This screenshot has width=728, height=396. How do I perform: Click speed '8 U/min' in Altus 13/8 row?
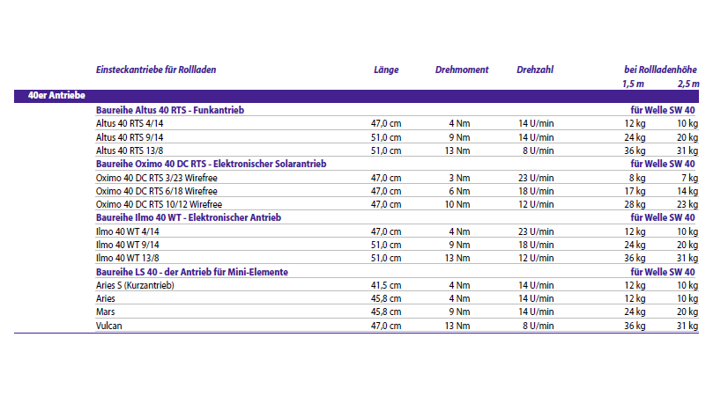pos(539,150)
